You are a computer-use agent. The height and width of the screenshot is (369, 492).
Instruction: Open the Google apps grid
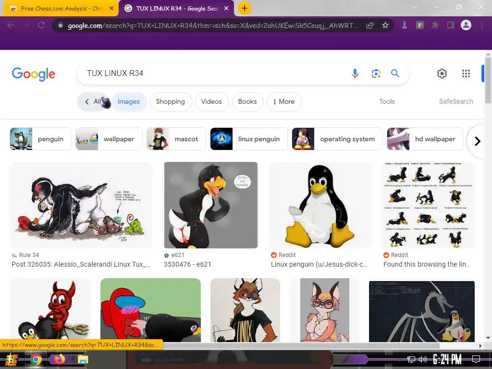pos(466,74)
